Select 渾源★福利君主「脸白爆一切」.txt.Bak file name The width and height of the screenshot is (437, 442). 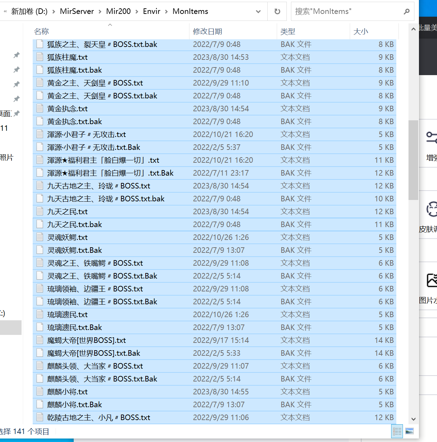point(110,173)
